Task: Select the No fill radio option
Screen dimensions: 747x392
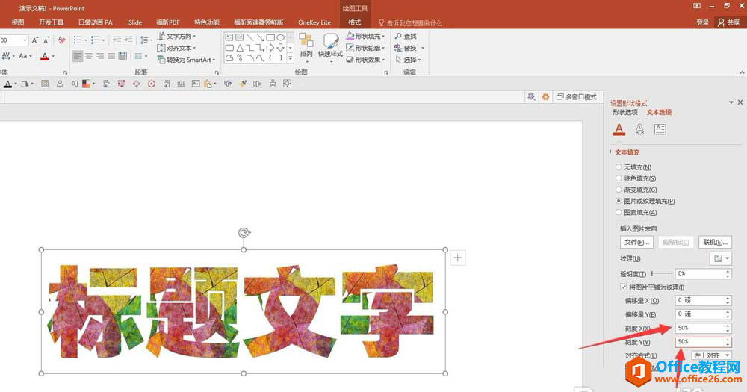Action: 619,167
